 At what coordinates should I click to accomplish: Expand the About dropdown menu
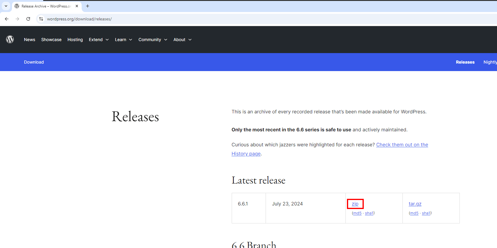182,40
